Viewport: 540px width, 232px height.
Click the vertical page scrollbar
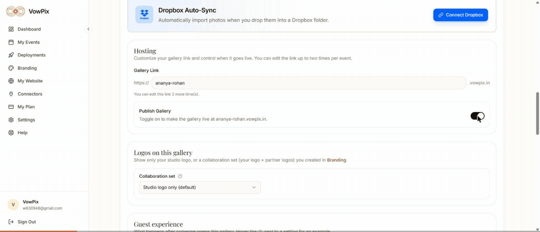[x=537, y=114]
